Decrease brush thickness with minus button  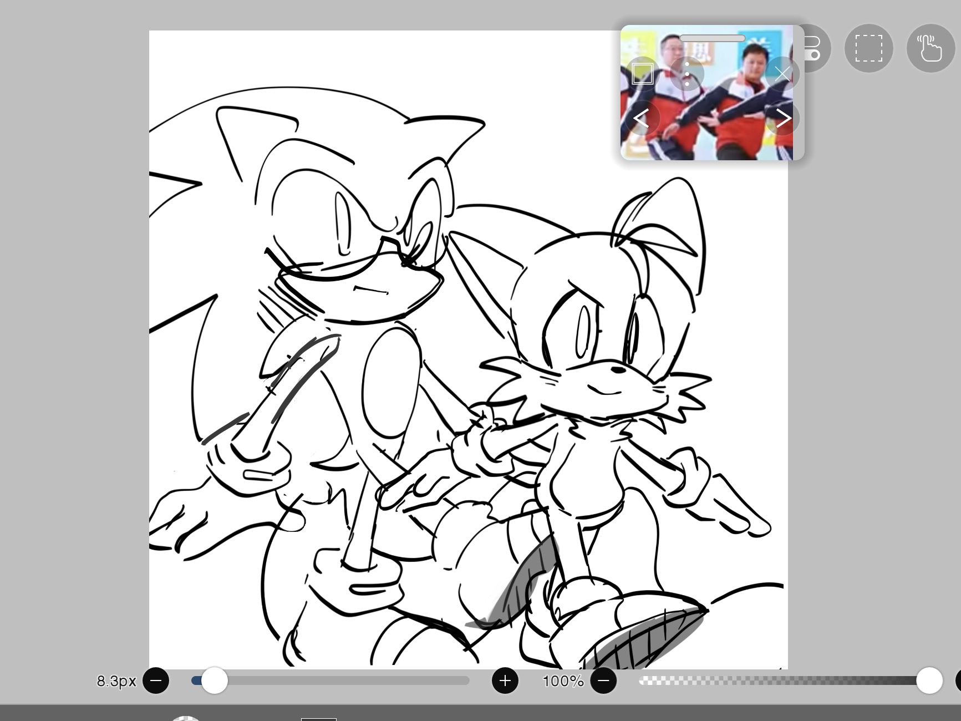(156, 681)
